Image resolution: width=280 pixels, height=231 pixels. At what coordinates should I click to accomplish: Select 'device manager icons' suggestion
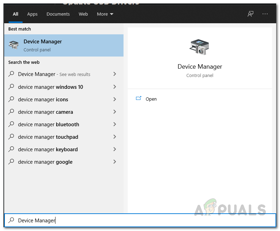click(64, 100)
